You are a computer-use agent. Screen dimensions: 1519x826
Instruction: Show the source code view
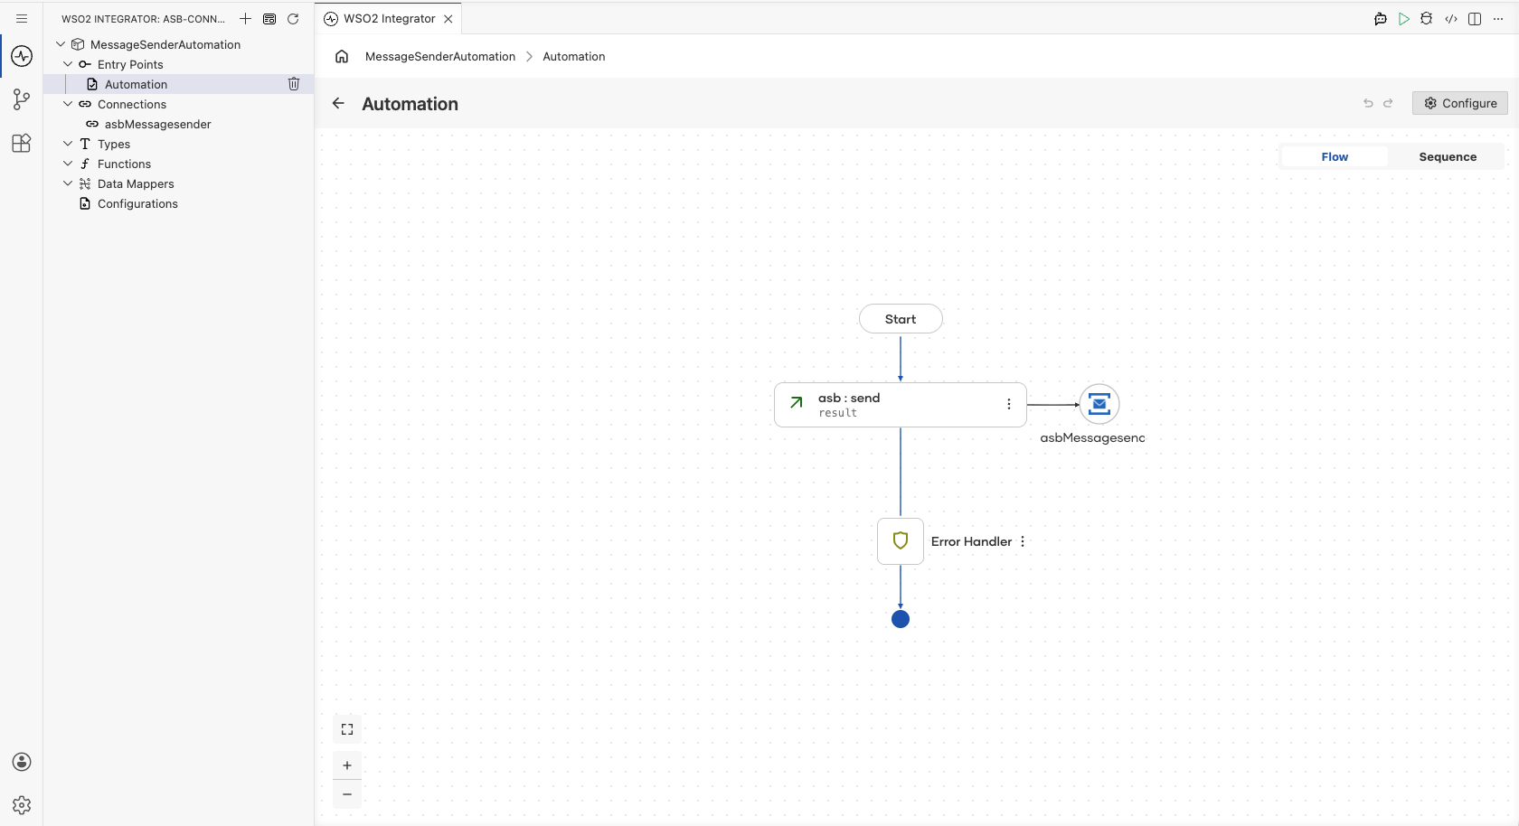point(1451,18)
